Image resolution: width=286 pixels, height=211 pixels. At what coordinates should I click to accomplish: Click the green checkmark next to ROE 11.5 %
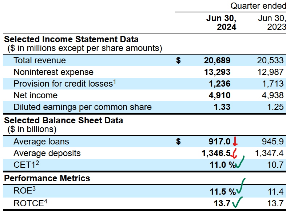(241, 187)
